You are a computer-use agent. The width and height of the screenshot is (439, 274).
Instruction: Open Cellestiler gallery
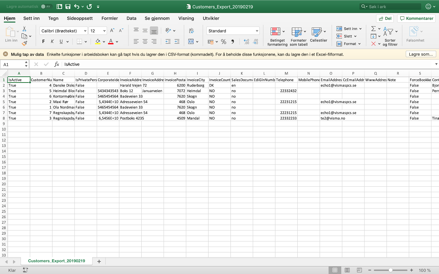pos(319,35)
